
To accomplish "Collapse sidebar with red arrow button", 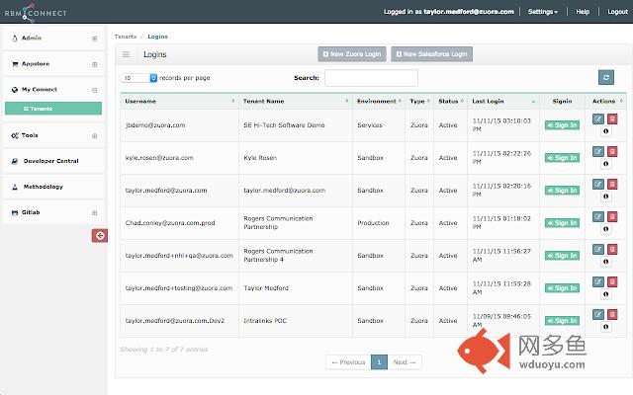I will (x=99, y=235).
